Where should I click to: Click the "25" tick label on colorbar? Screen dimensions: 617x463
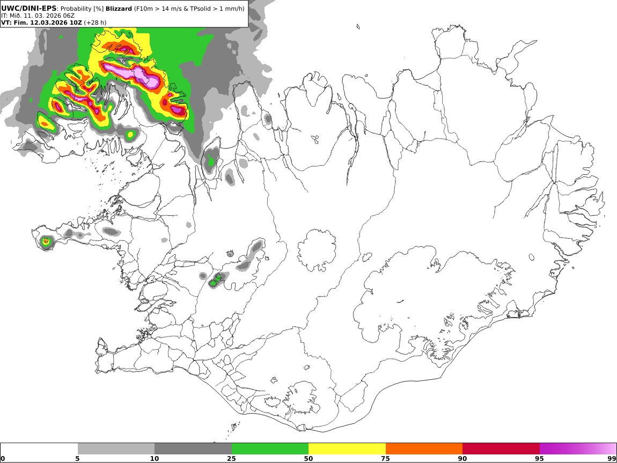231,459
